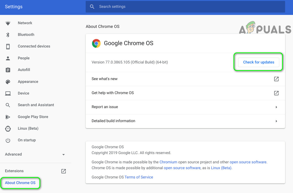Click the On startup power icon

[x=8, y=140]
